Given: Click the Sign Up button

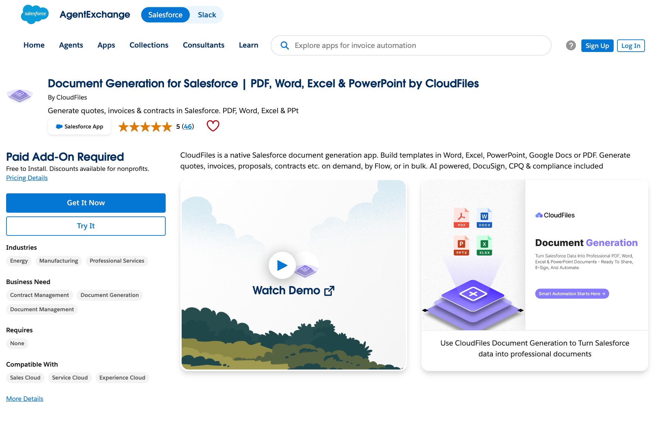Looking at the screenshot, I should (597, 46).
